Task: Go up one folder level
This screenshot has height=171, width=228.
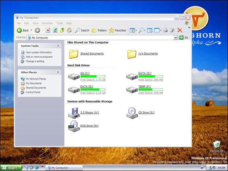Action: [62, 30]
